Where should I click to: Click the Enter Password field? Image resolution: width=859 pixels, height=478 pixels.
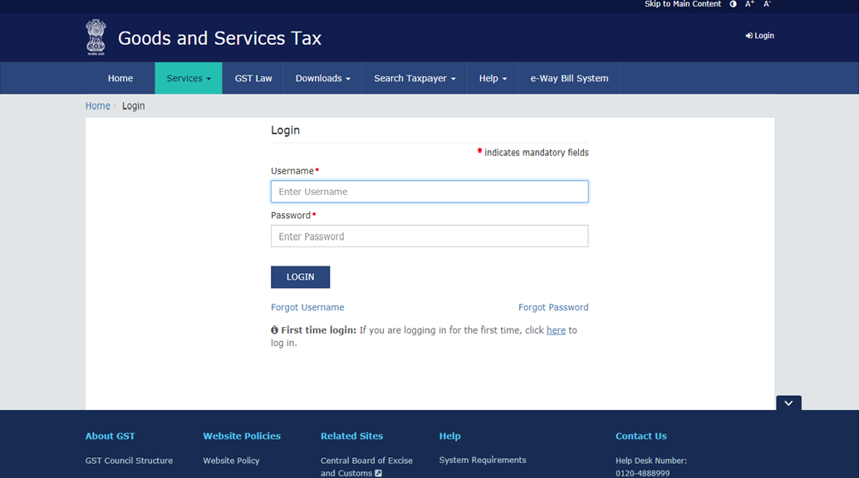[429, 236]
